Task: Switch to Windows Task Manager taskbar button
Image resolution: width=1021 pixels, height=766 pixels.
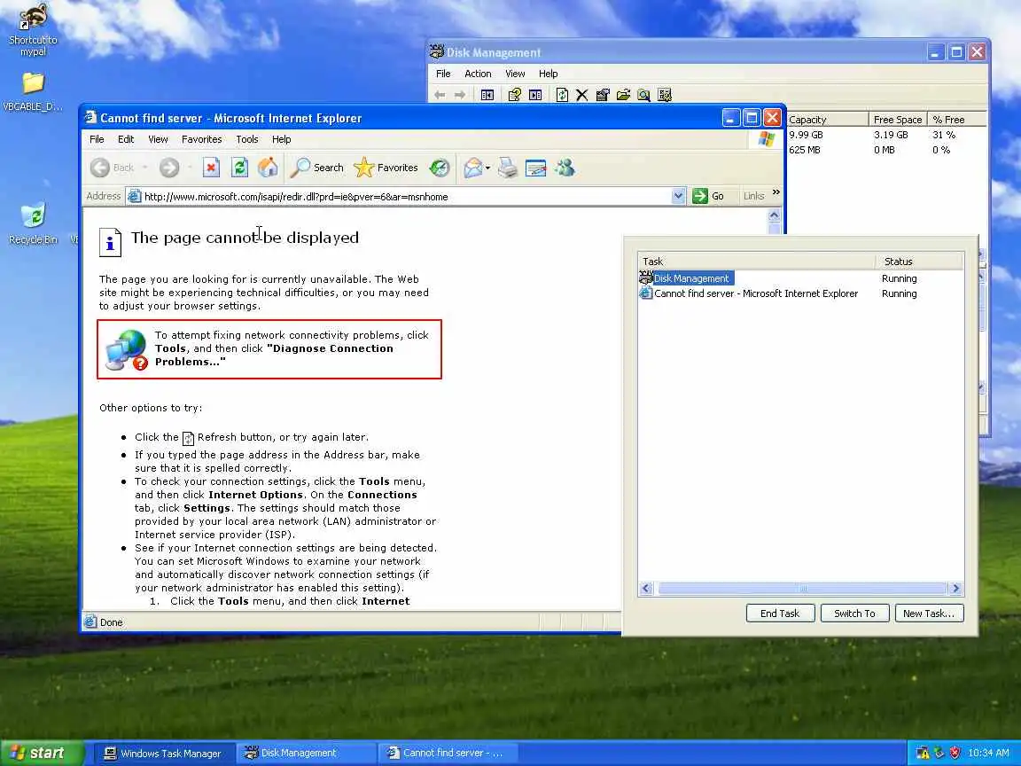Action: 163,753
